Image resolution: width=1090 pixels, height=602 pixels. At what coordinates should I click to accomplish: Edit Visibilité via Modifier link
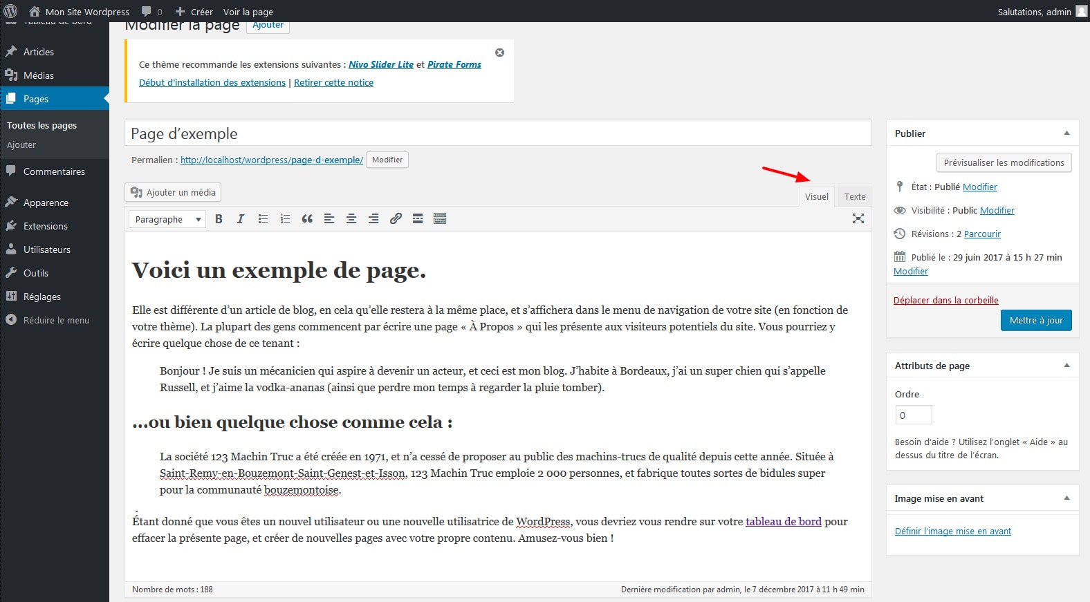[x=997, y=210]
